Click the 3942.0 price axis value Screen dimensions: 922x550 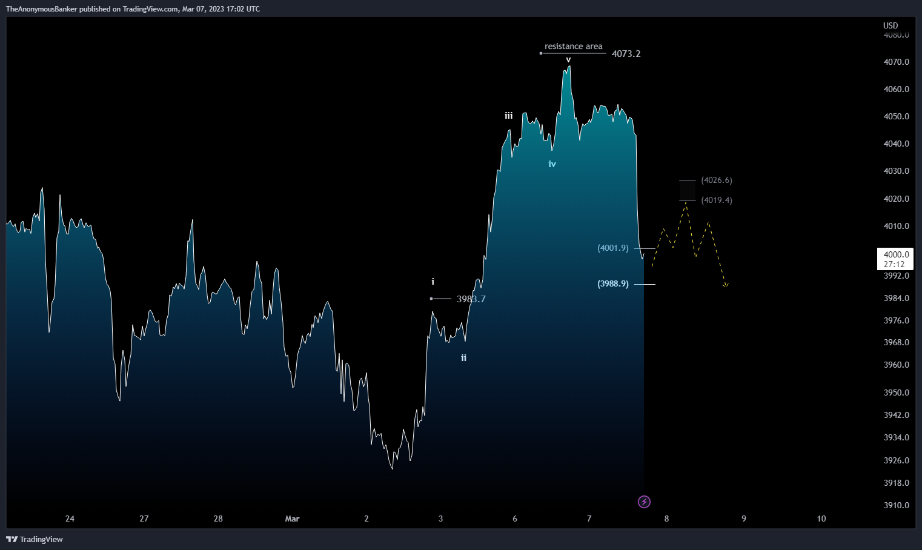[x=897, y=415]
